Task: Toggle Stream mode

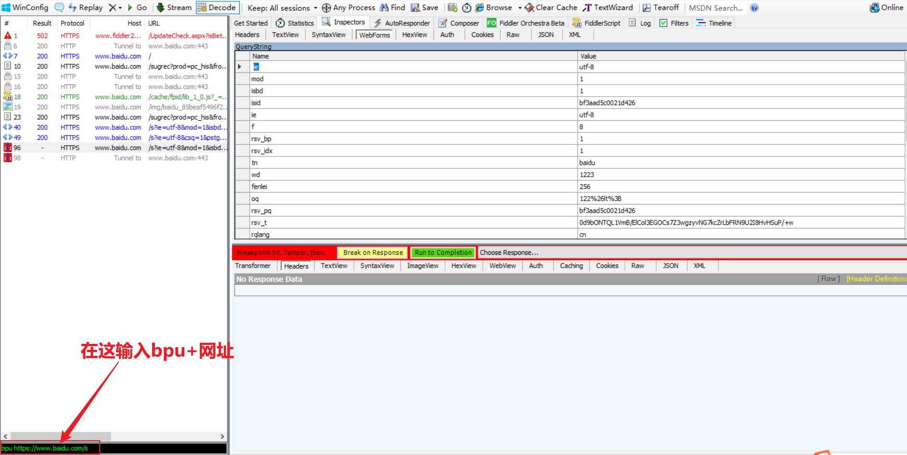Action: [x=175, y=8]
